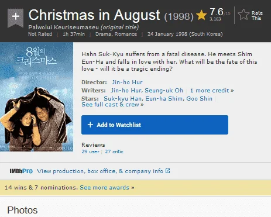Open Goo Shin's actor page
This screenshot has height=217, width=271.
(199, 99)
